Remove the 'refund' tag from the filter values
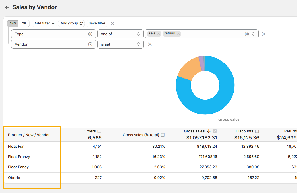Screen dimensions: 297x193 tap(178, 34)
